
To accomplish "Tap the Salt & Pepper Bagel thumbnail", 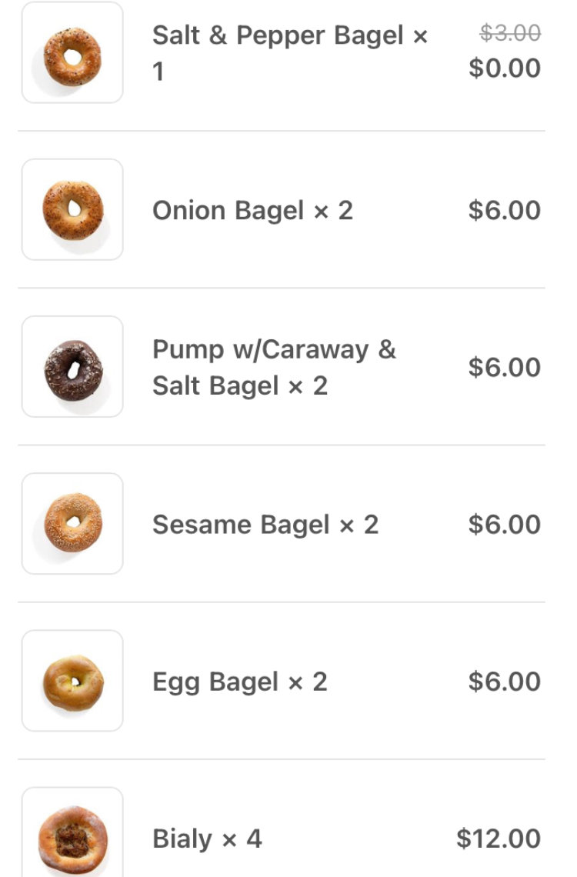I will pos(72,54).
